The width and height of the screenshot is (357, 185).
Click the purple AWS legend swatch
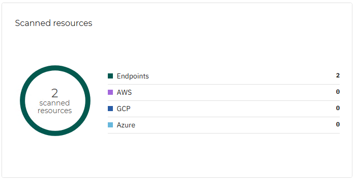[110, 92]
